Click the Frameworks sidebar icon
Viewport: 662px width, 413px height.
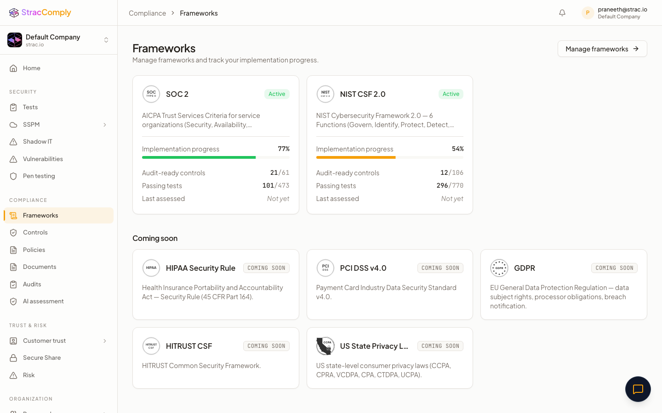[13, 216]
